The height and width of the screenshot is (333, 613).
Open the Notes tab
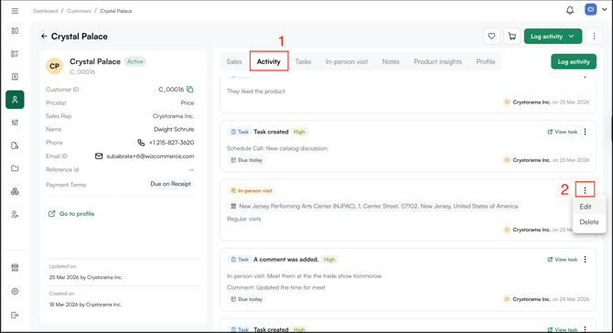click(391, 62)
